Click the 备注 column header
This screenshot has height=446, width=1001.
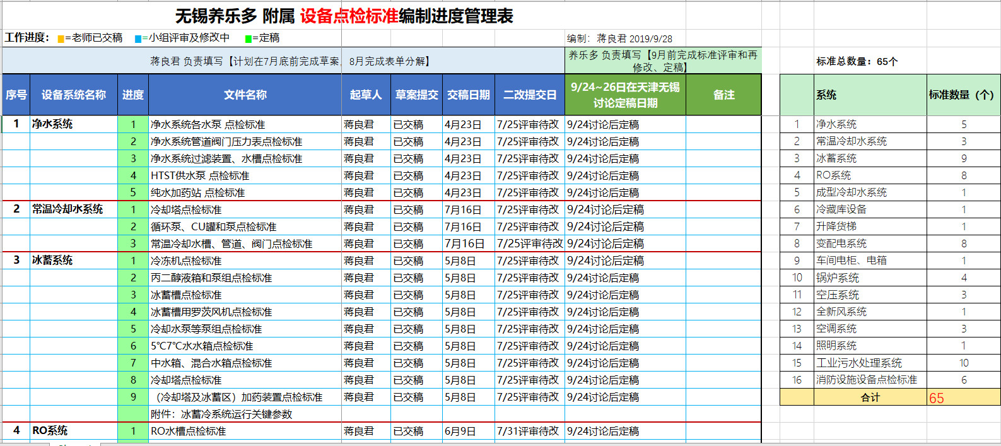pyautogui.click(x=723, y=95)
